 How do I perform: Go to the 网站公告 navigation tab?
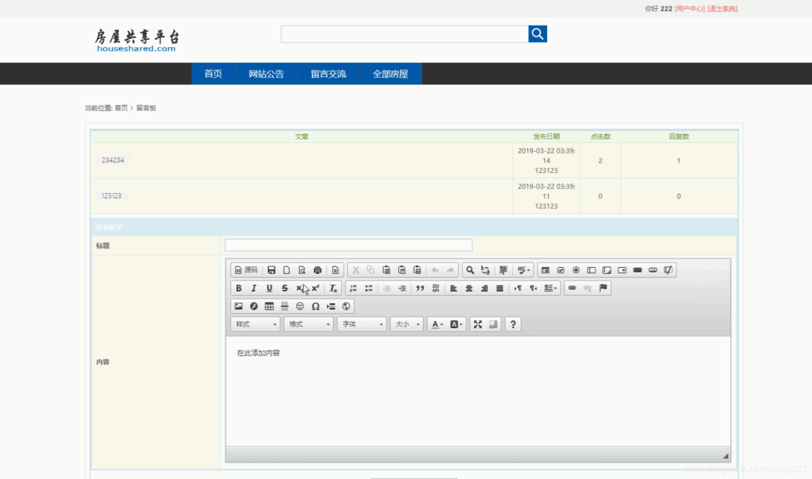[x=266, y=74]
